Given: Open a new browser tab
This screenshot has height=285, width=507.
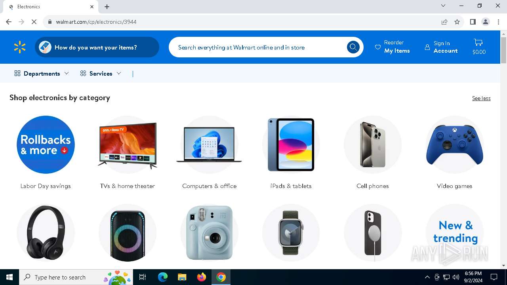Looking at the screenshot, I should click(x=107, y=7).
